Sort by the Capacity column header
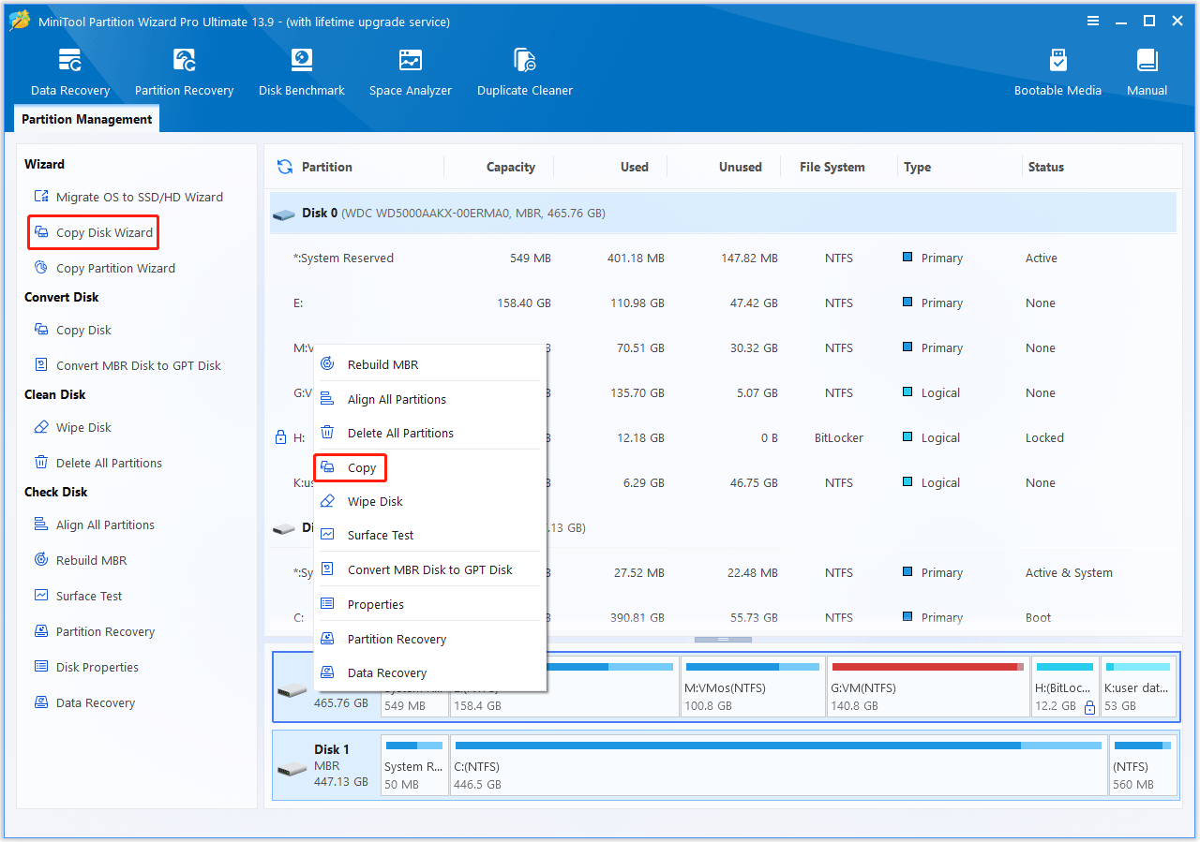The image size is (1200, 842). 511,167
